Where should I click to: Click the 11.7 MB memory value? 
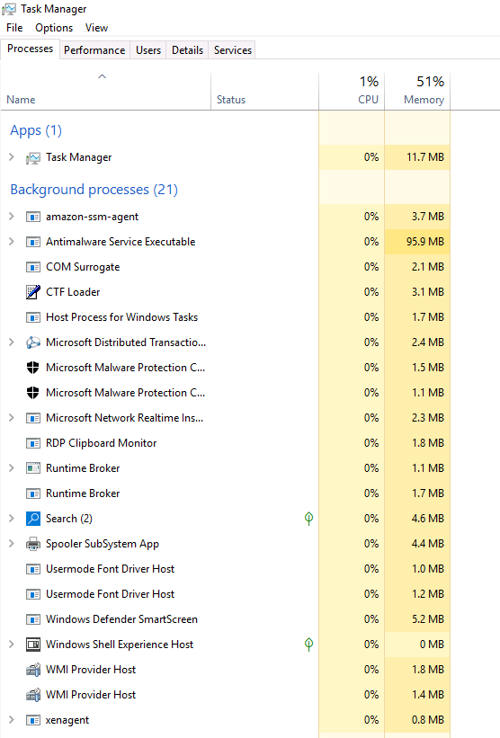(425, 157)
